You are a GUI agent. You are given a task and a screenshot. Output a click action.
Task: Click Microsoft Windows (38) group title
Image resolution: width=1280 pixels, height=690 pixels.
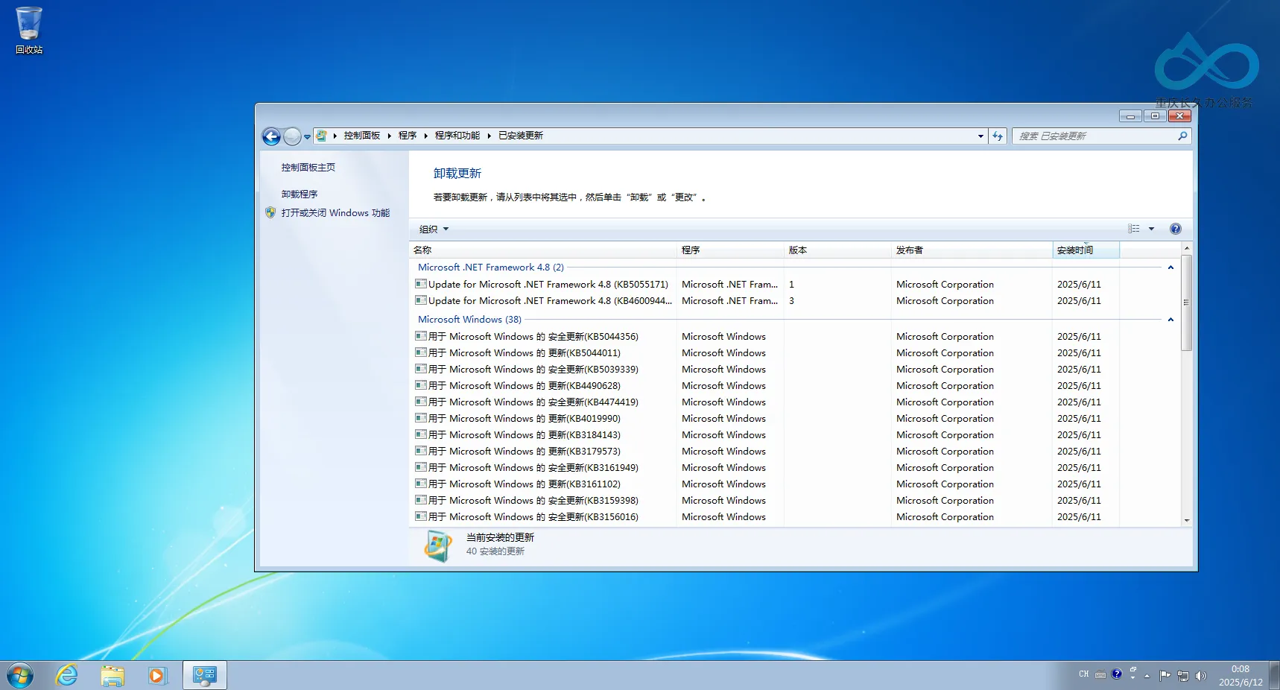(469, 320)
